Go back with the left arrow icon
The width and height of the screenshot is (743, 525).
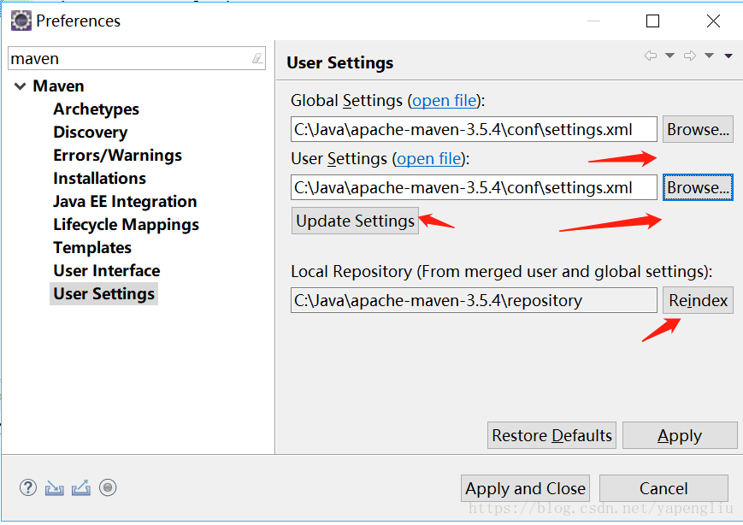651,56
